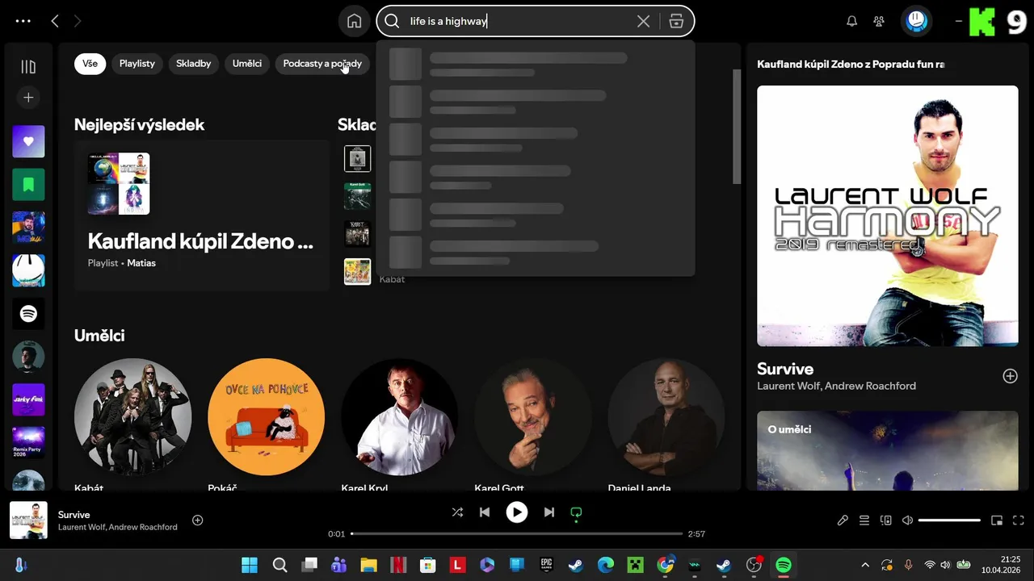Open Laurent Wolf, Andrew Roachford in playback bar
This screenshot has height=581, width=1034.
coord(118,528)
